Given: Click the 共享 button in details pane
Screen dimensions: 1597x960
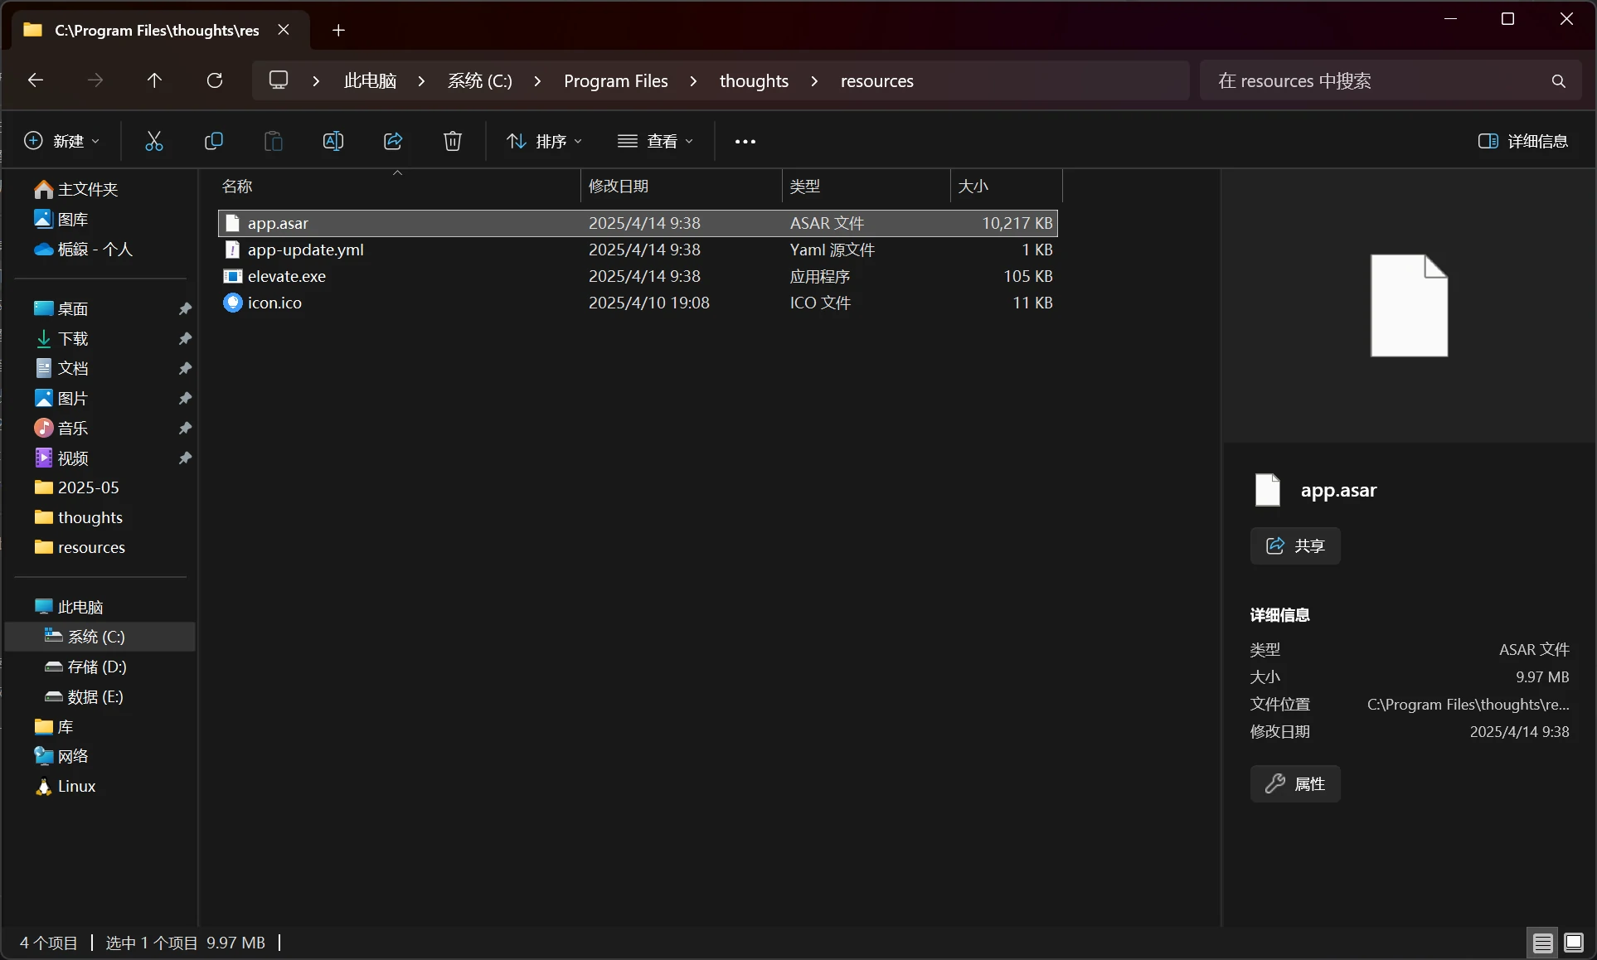Looking at the screenshot, I should click(1294, 545).
